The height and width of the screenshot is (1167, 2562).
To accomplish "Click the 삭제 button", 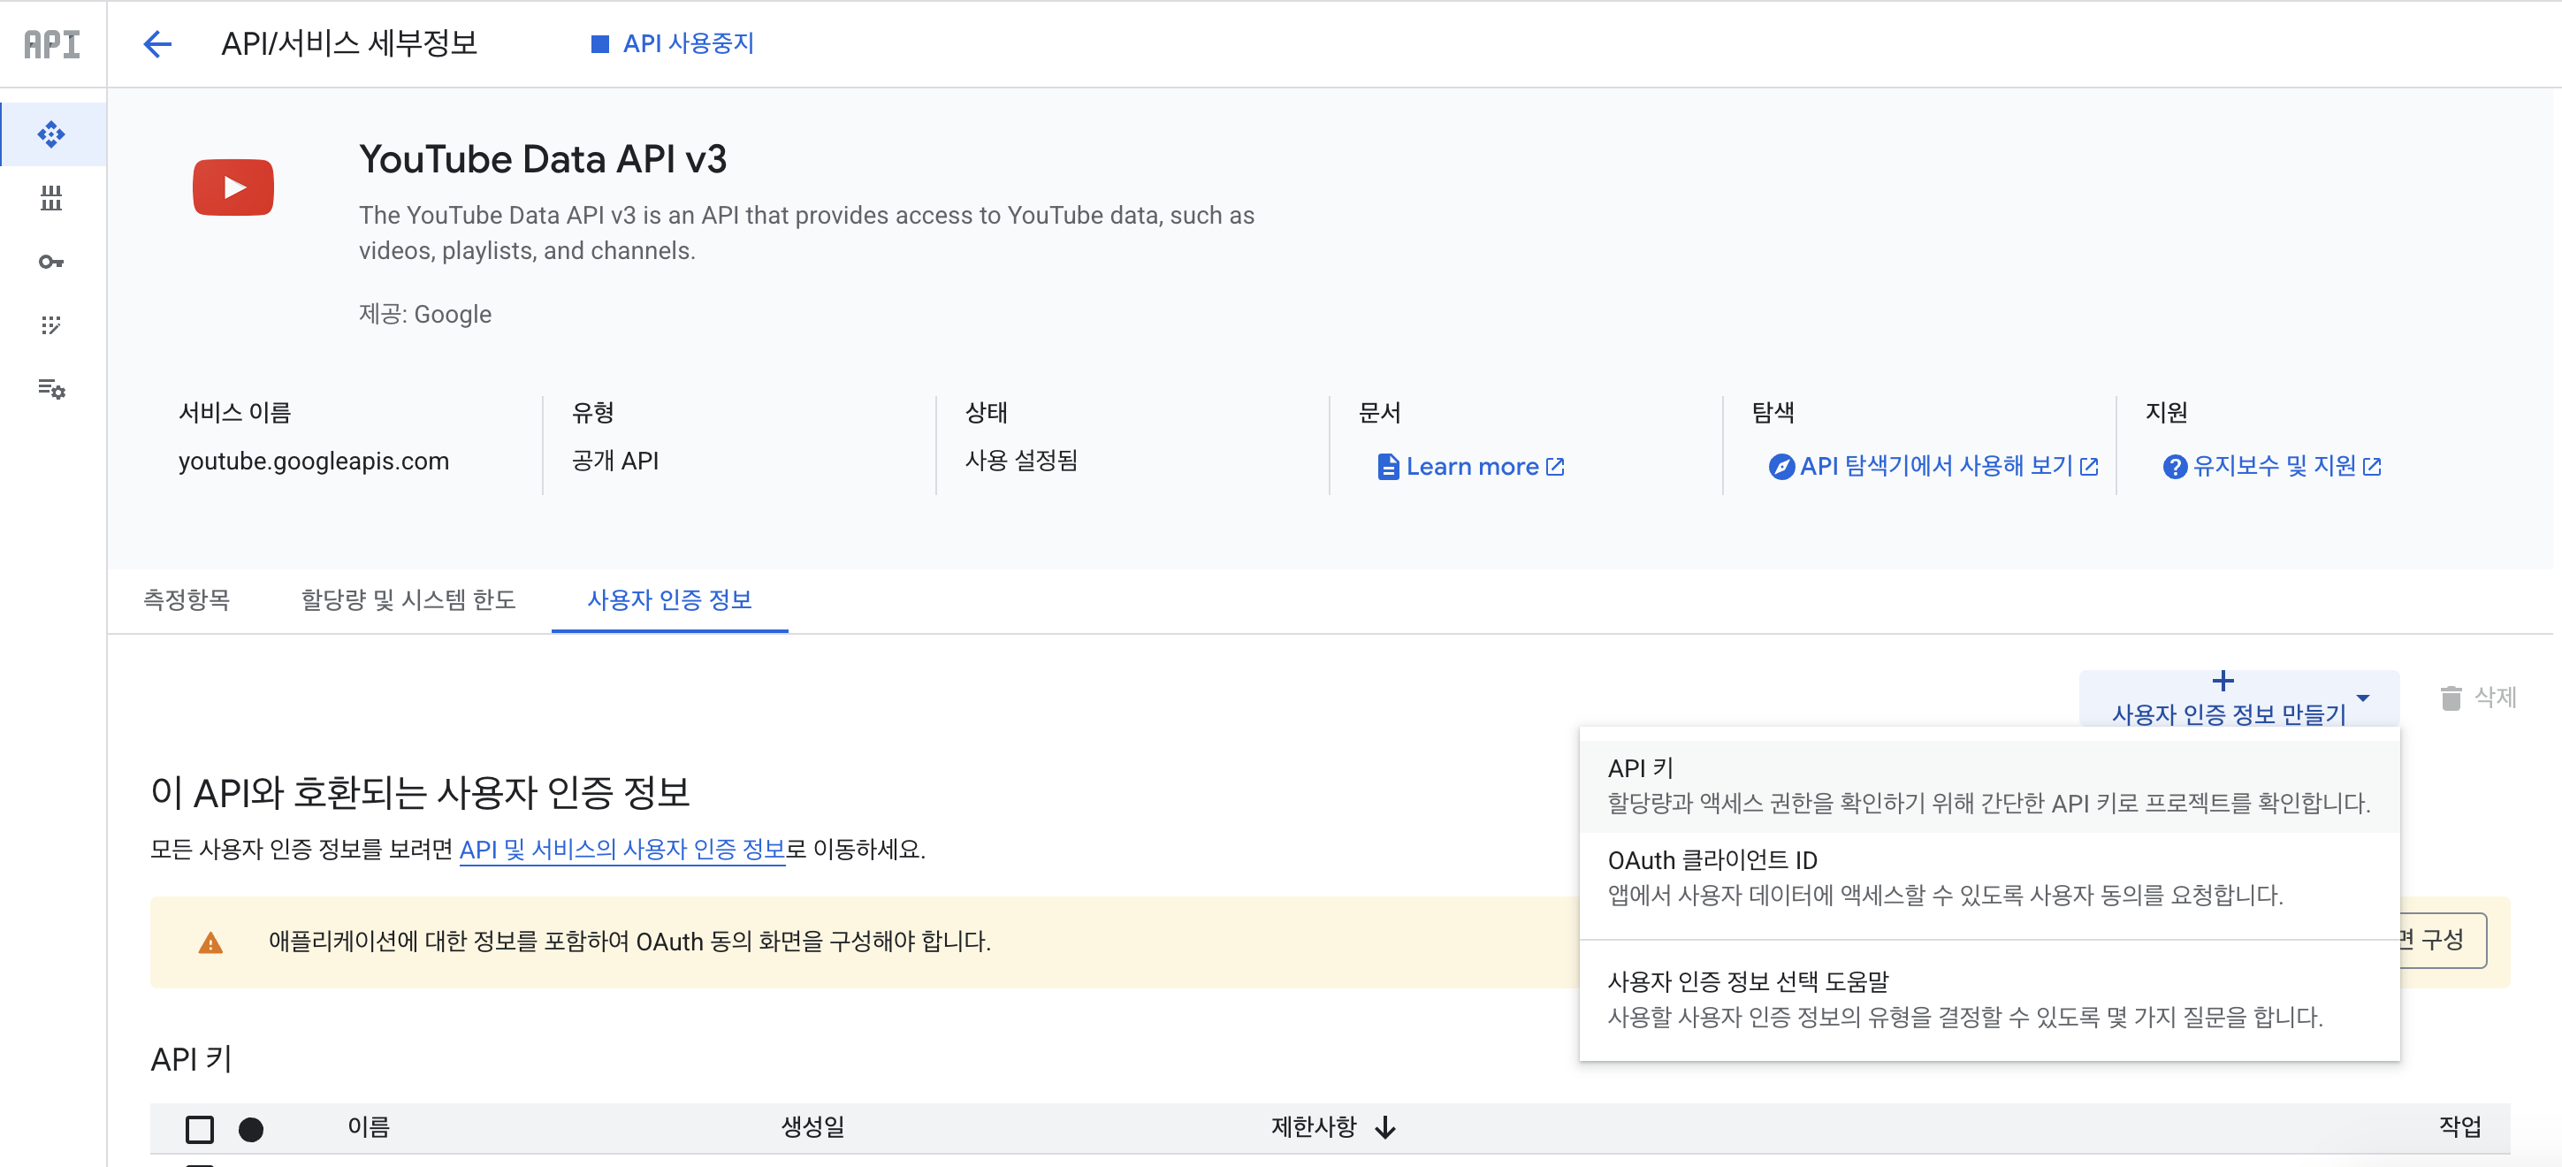I will coord(2477,698).
